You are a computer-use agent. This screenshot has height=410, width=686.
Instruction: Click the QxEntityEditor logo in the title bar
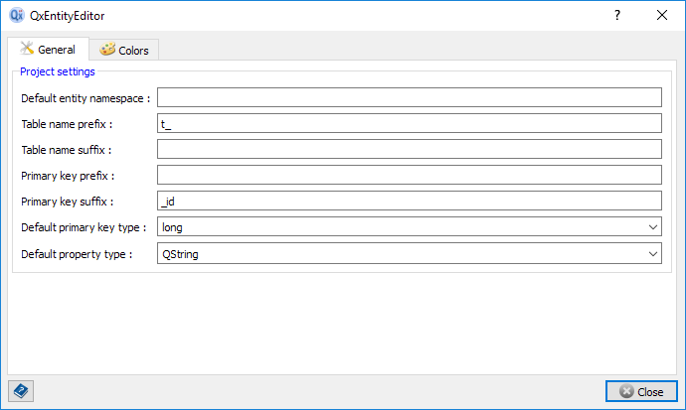[16, 16]
